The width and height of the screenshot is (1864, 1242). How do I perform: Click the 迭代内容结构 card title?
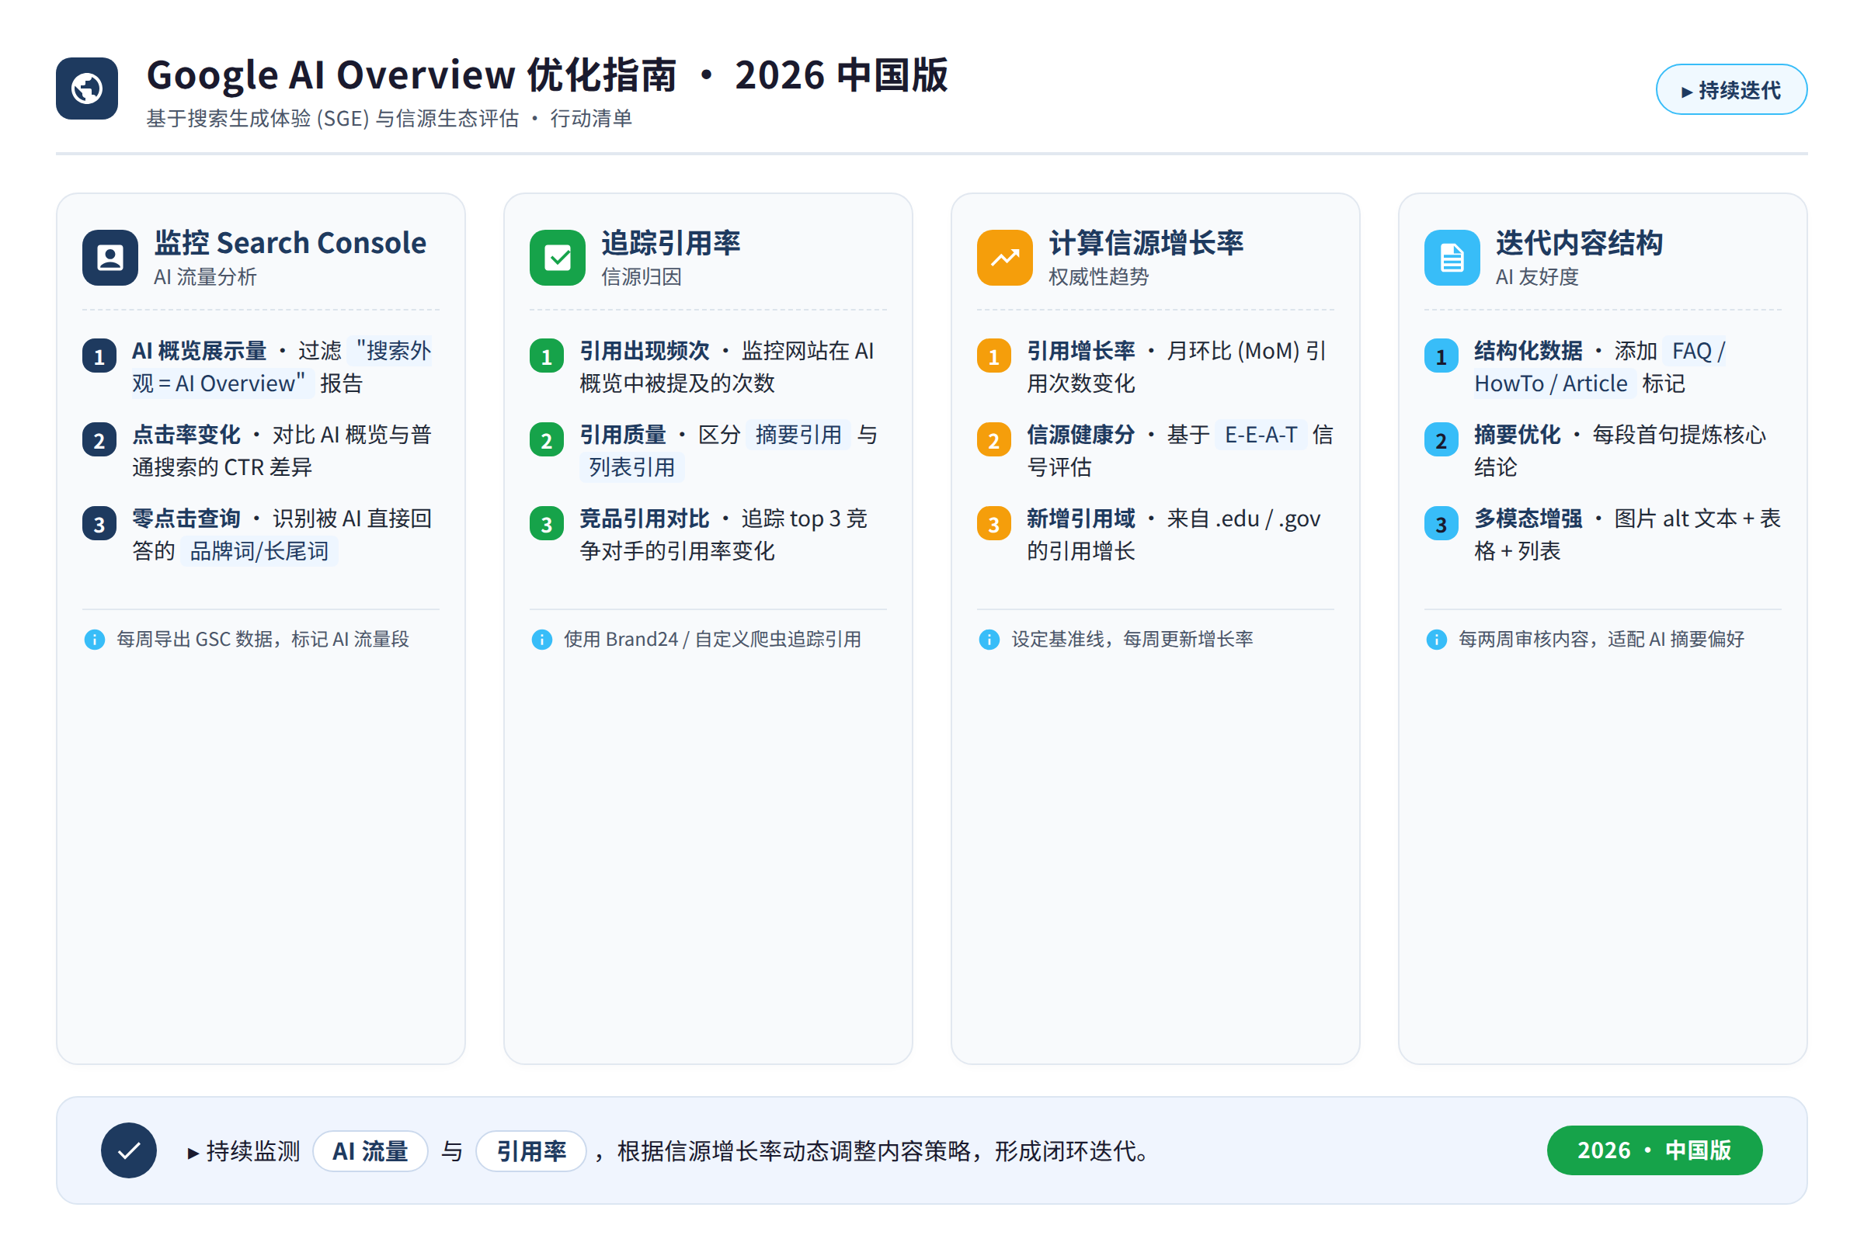tap(1579, 243)
